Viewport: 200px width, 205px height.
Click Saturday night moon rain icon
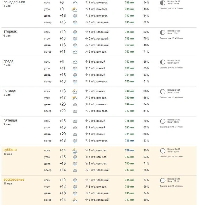click(x=75, y=151)
